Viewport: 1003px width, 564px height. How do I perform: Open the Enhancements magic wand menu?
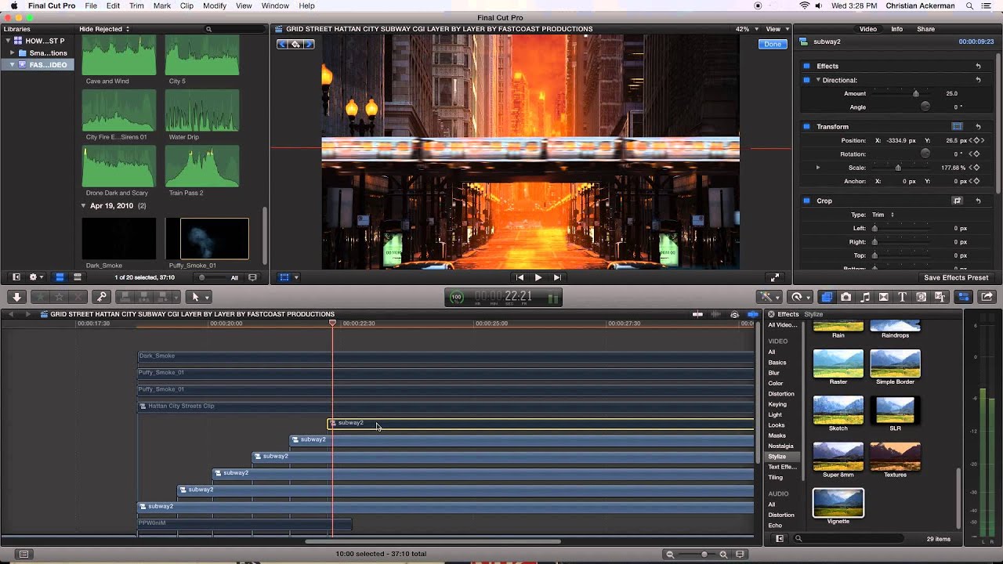(x=769, y=297)
